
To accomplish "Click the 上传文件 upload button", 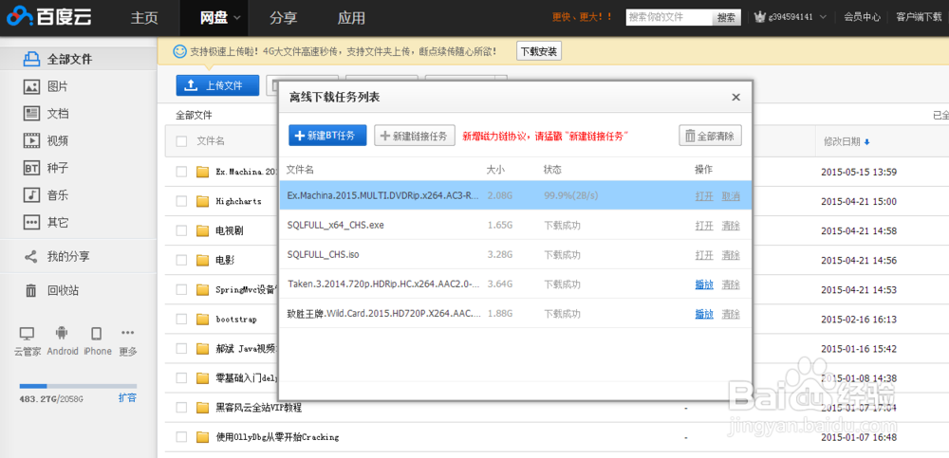I will (x=217, y=85).
